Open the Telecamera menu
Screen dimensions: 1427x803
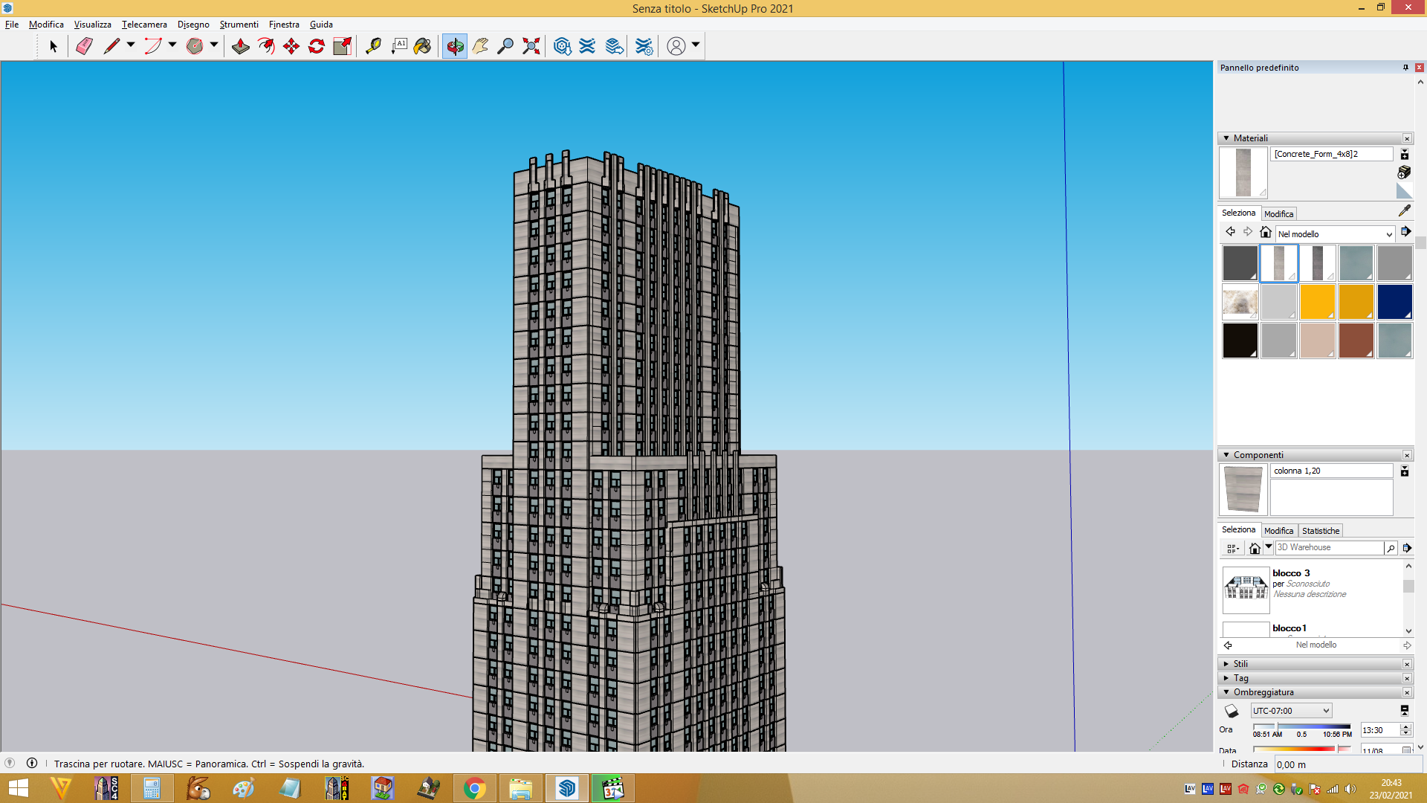click(144, 25)
